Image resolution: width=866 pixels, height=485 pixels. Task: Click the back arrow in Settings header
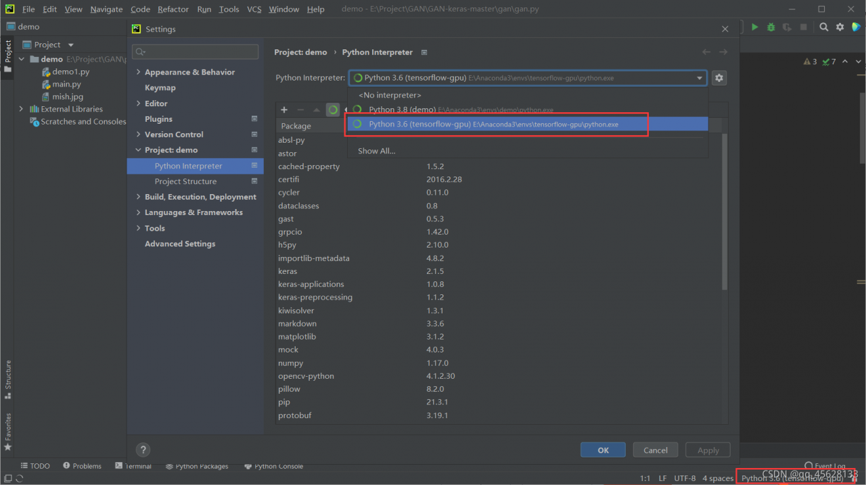click(x=706, y=52)
